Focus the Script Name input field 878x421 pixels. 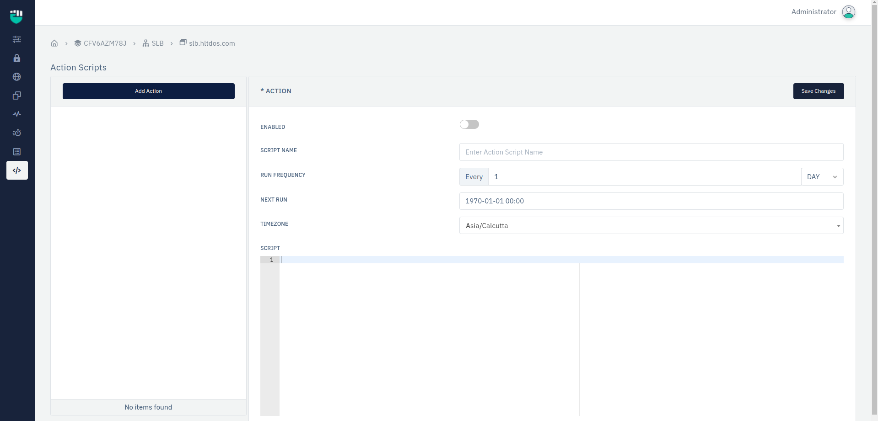pyautogui.click(x=651, y=152)
